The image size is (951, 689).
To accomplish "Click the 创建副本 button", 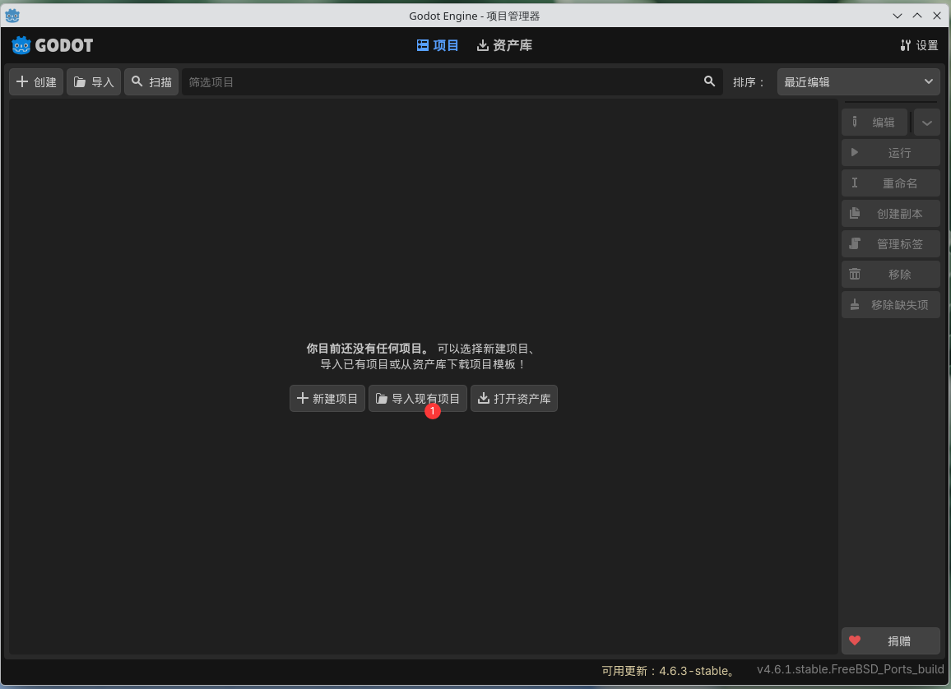I will pyautogui.click(x=891, y=213).
